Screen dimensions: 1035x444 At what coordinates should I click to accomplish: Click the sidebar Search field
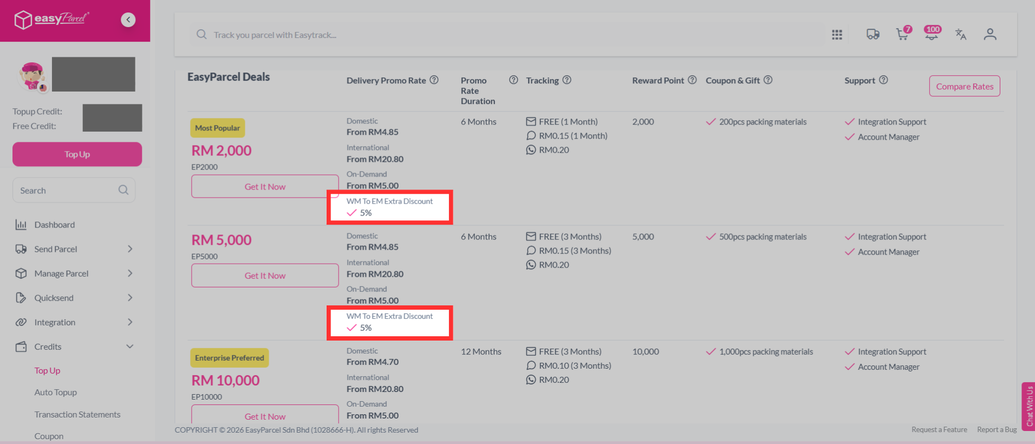point(74,190)
